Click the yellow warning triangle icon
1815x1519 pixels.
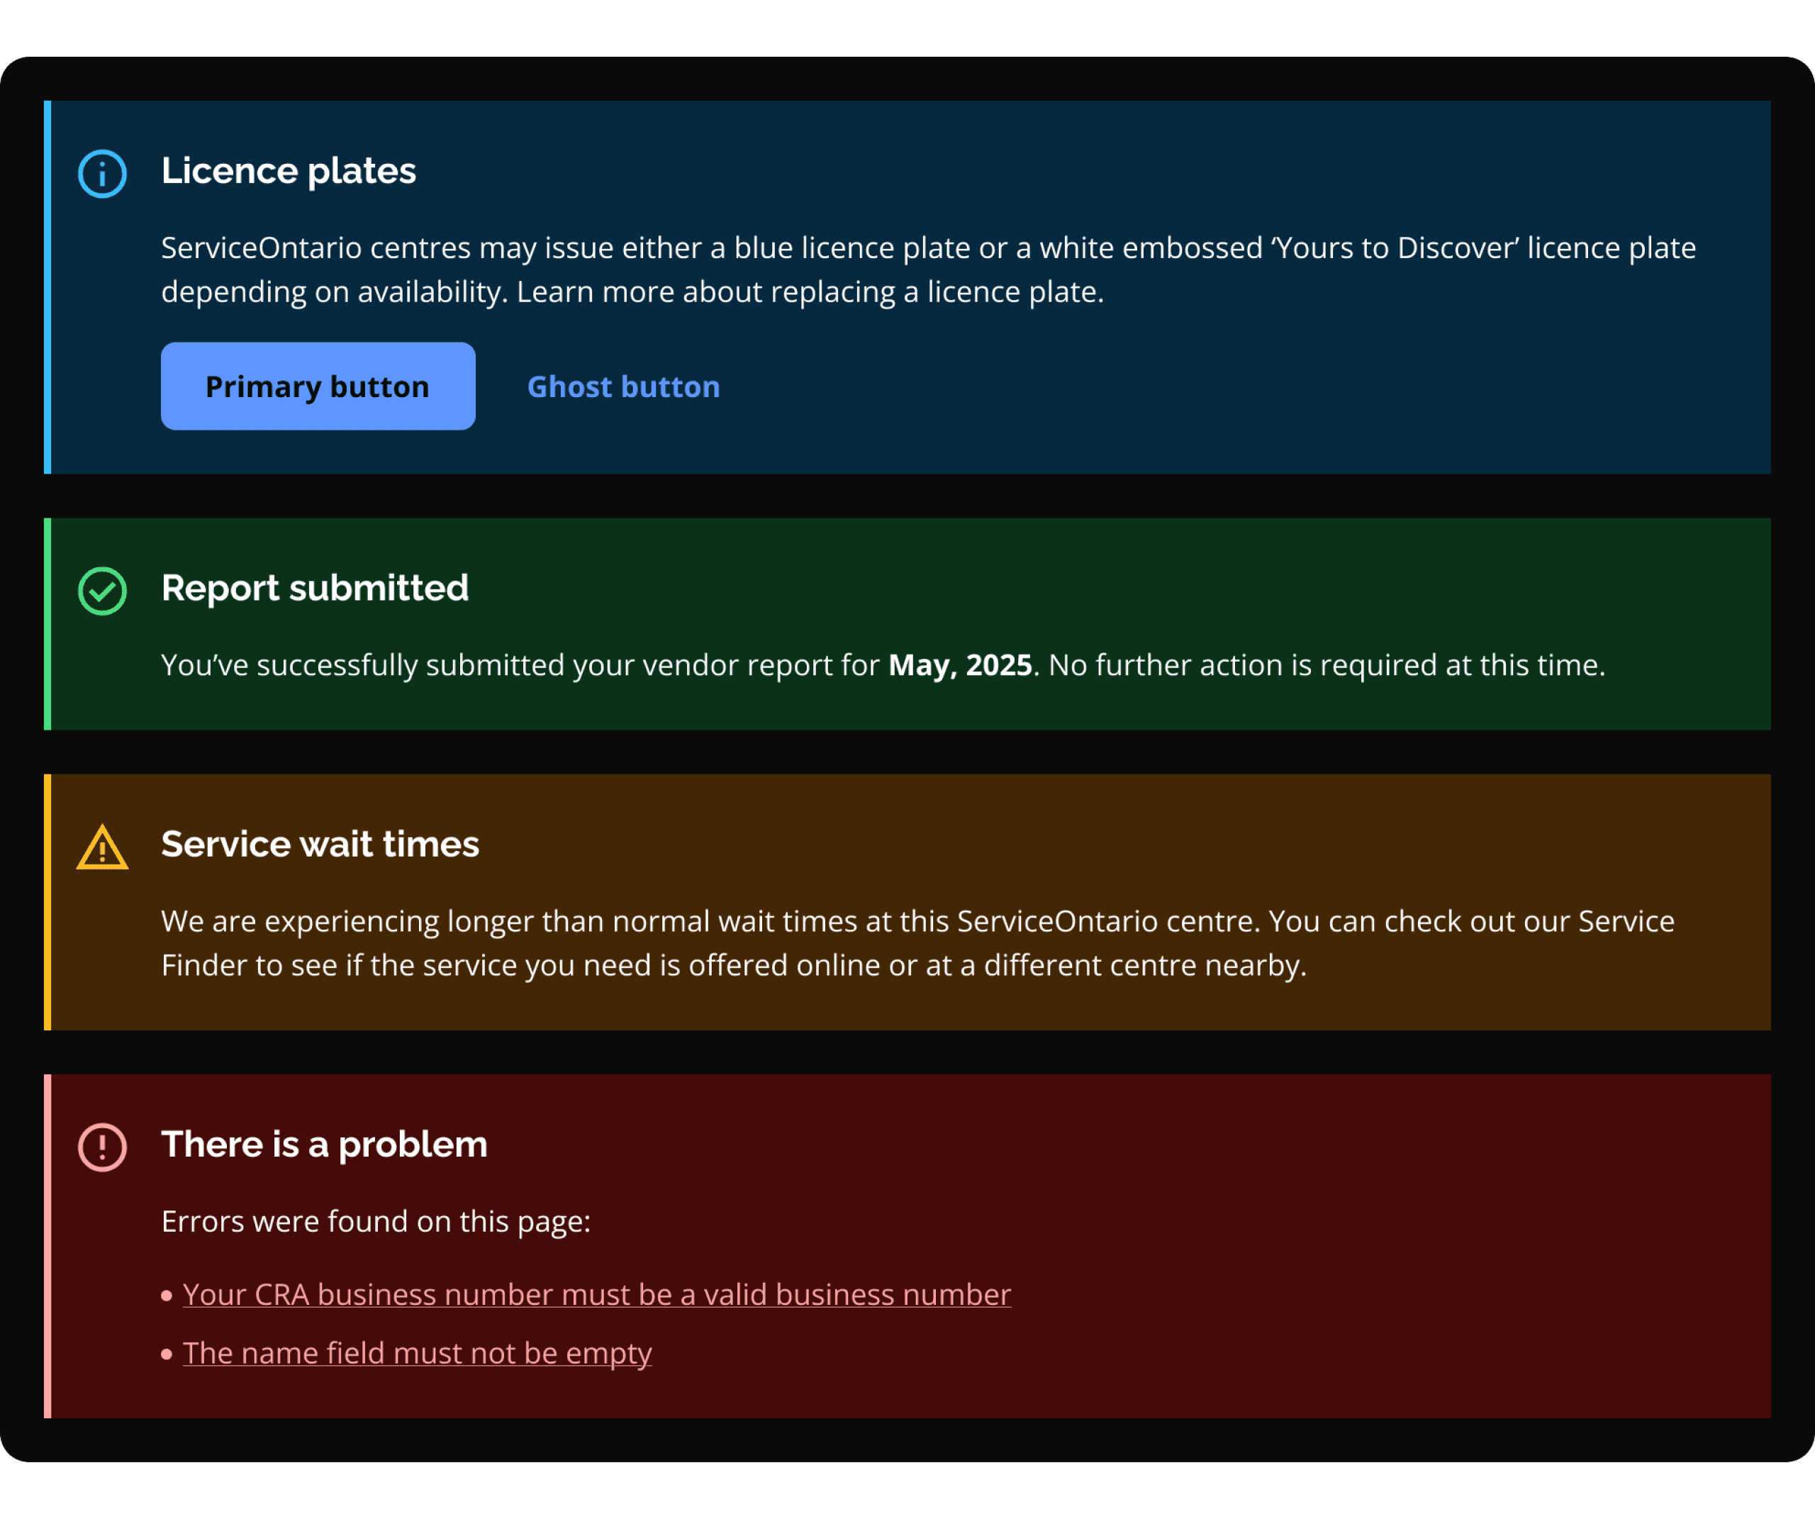(x=102, y=848)
